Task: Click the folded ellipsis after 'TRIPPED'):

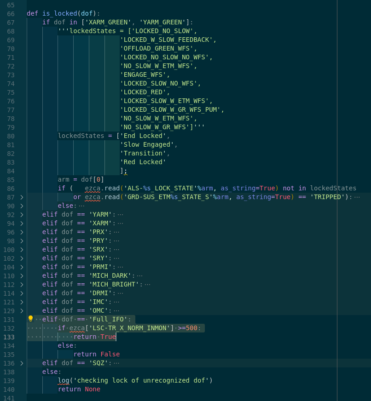Action: coord(357,197)
